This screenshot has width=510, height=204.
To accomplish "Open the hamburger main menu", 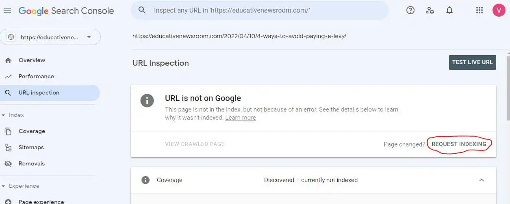I will click(7, 11).
